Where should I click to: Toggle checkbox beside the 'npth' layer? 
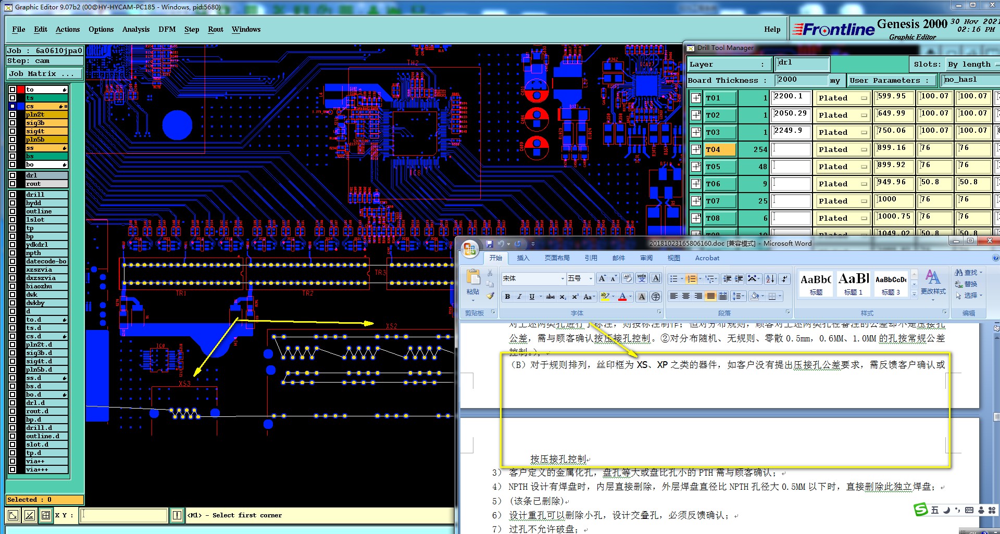point(12,253)
